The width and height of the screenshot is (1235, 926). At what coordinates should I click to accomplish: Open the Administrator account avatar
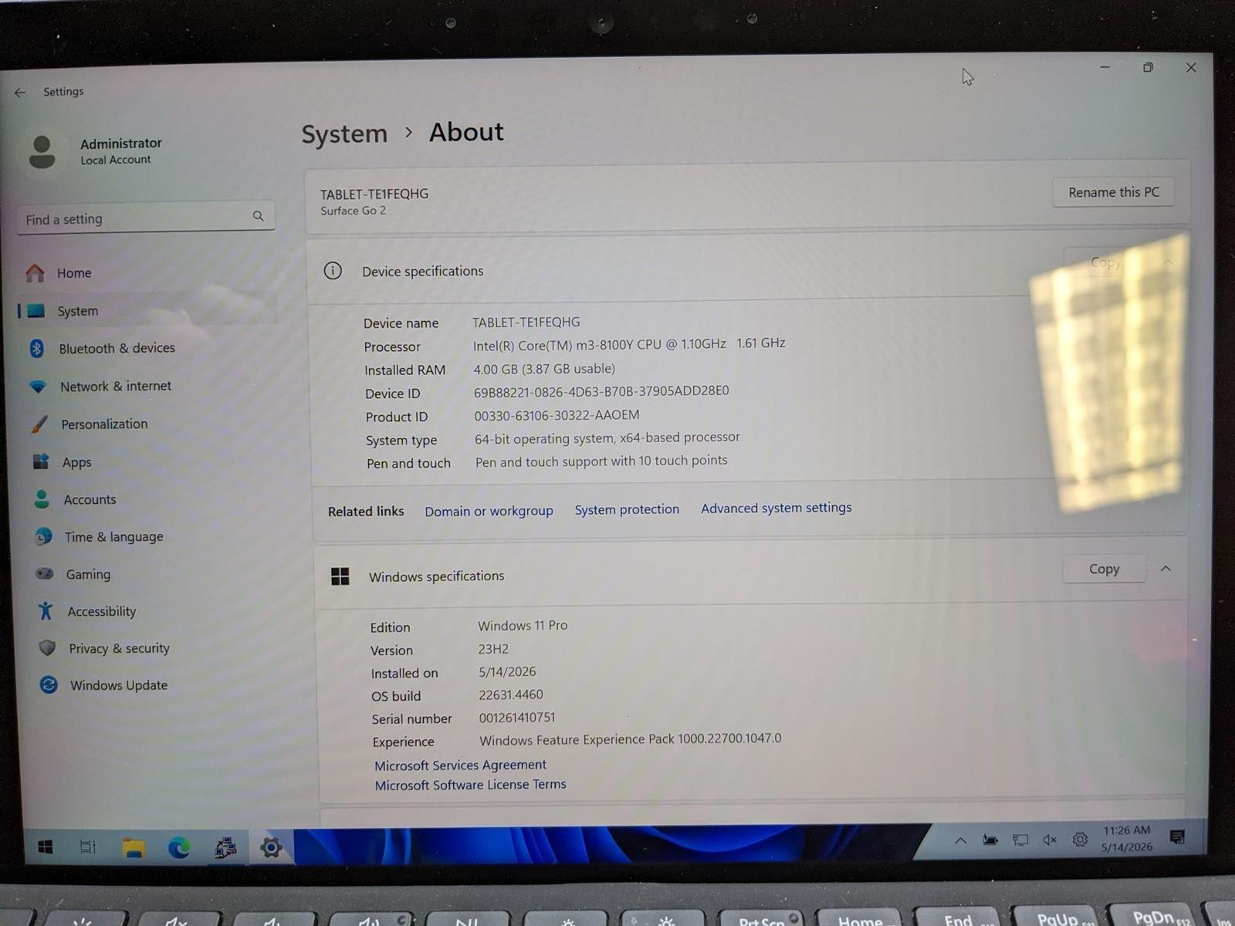click(42, 151)
